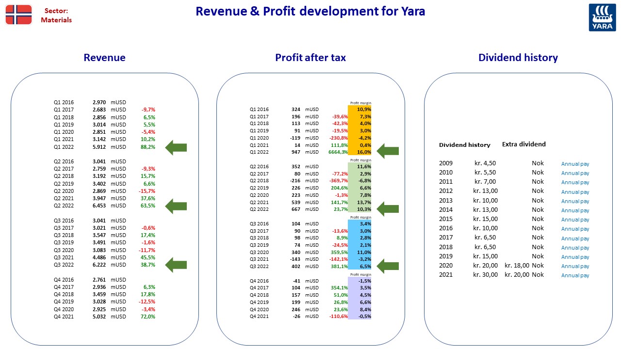The image size is (621, 349).
Task: Click Q2 2022 profit value 667
Action: [296, 209]
